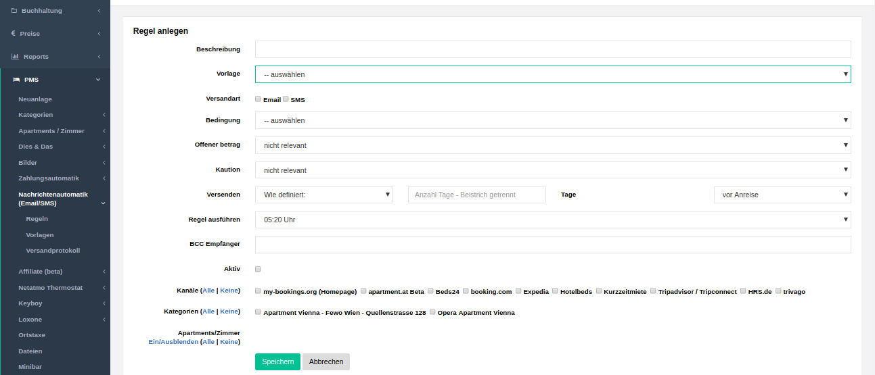The height and width of the screenshot is (375, 875).
Task: Open Vorlagen submenu entry
Action: point(40,235)
